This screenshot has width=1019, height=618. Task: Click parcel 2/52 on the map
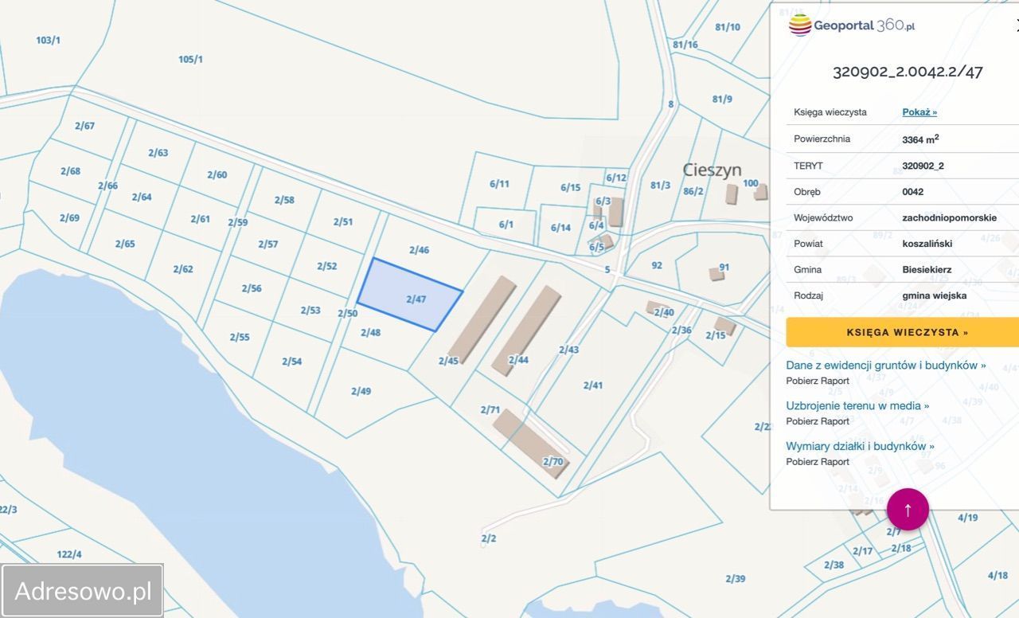[326, 267]
